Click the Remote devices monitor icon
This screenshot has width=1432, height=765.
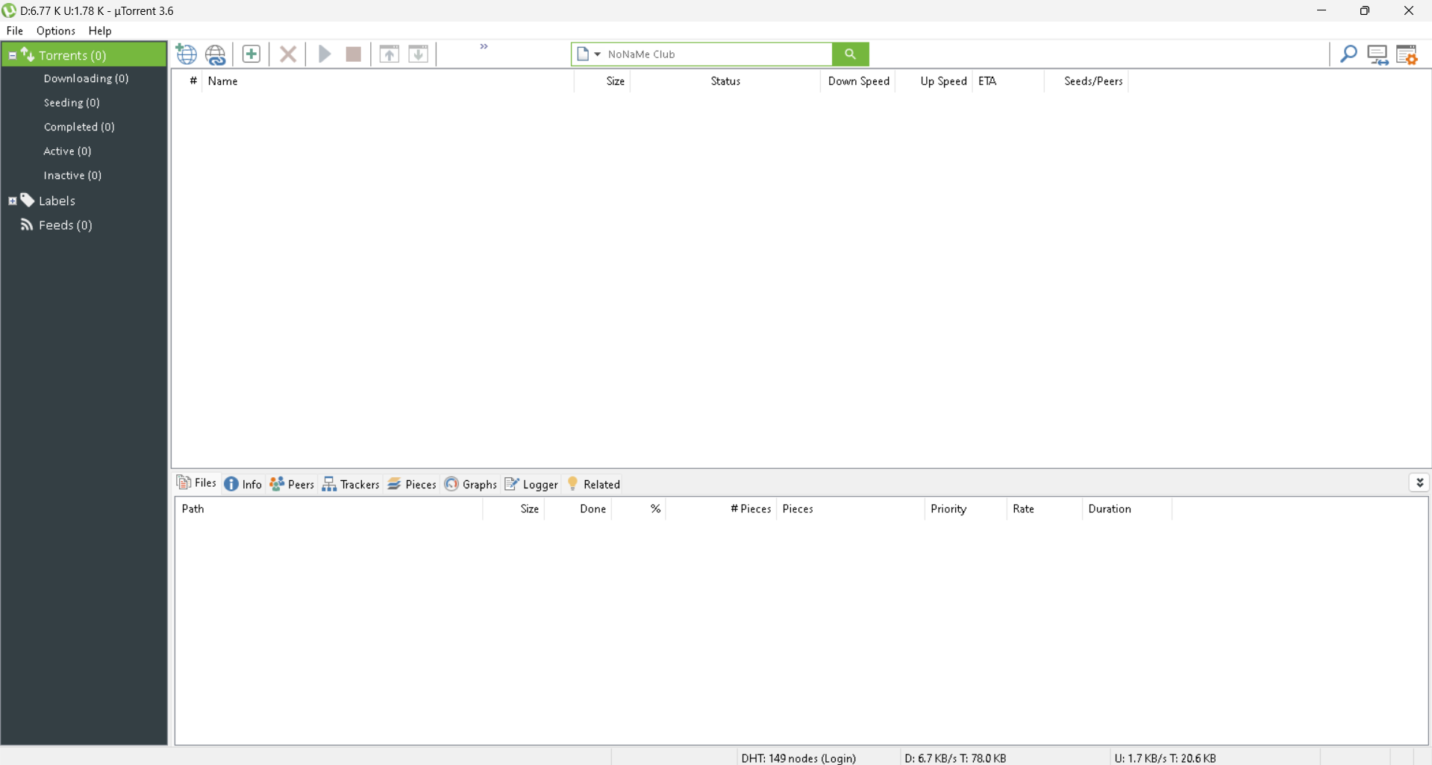pos(1378,54)
